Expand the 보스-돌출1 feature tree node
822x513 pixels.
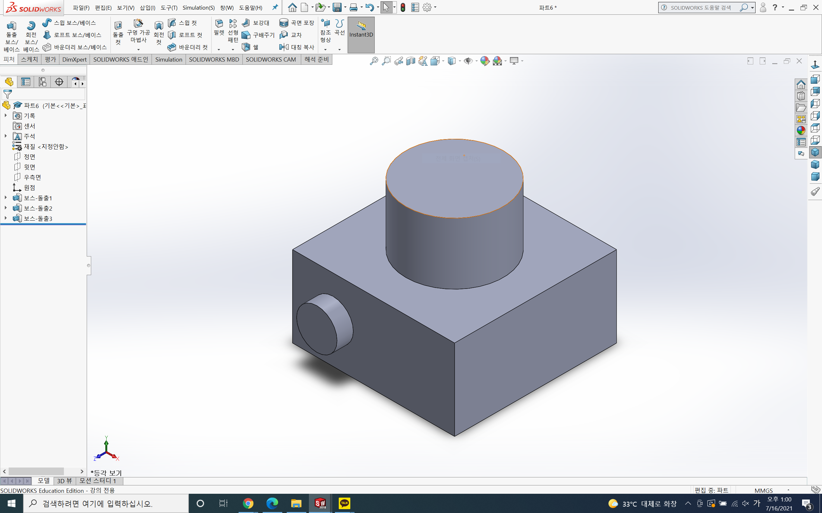6,198
